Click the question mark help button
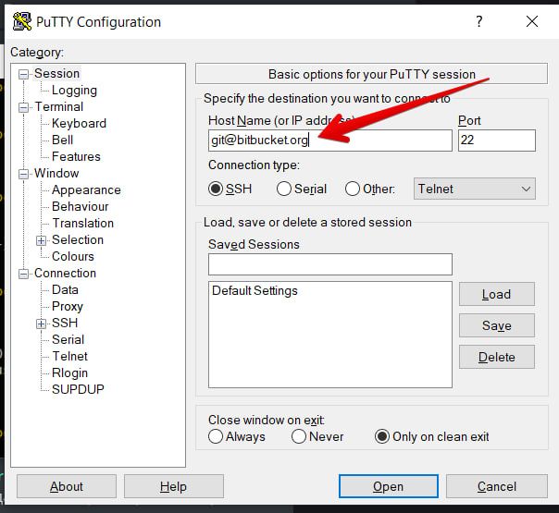The image size is (559, 513). (479, 21)
